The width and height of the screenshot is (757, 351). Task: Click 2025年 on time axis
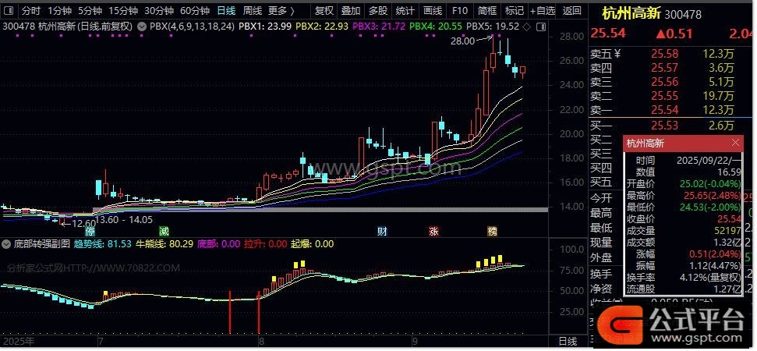coord(17,342)
